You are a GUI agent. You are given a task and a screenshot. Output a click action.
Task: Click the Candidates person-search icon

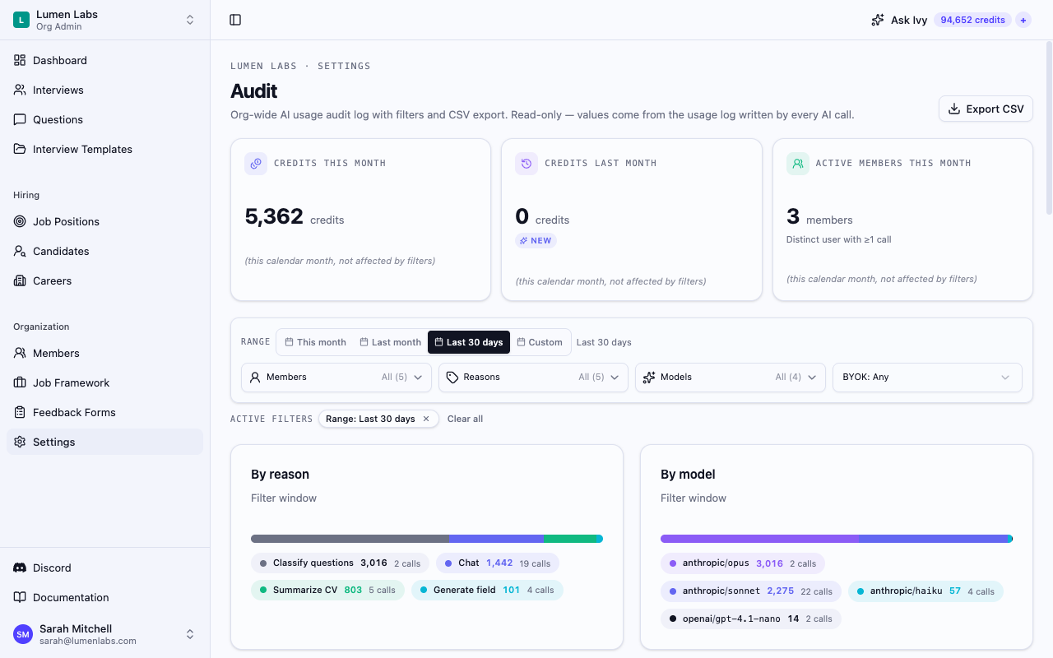click(x=20, y=251)
